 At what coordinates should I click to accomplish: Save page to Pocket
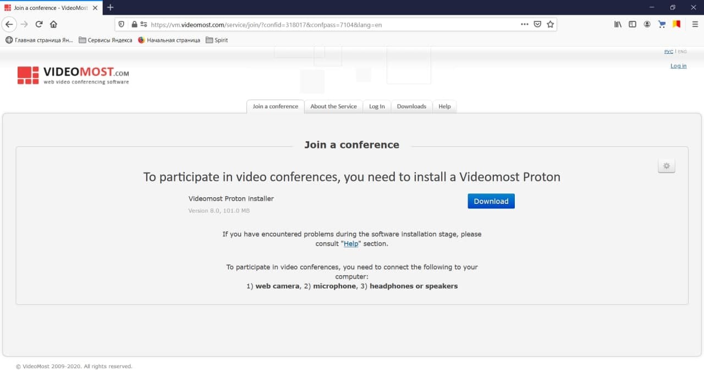coord(537,24)
